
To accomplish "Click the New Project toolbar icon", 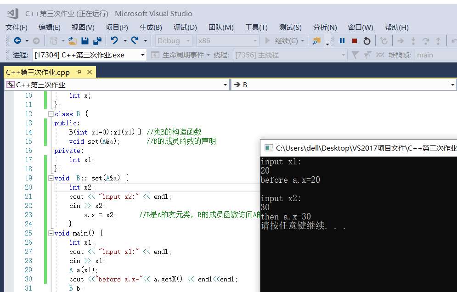I will click(53, 41).
